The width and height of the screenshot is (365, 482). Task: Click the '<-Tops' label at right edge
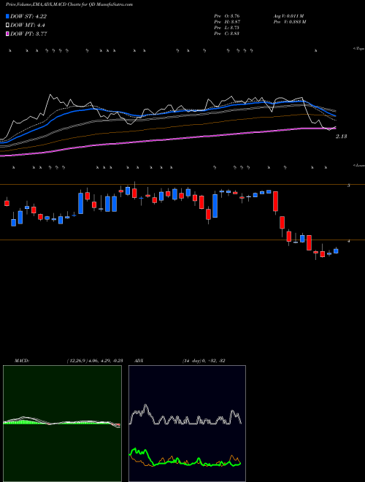click(359, 49)
